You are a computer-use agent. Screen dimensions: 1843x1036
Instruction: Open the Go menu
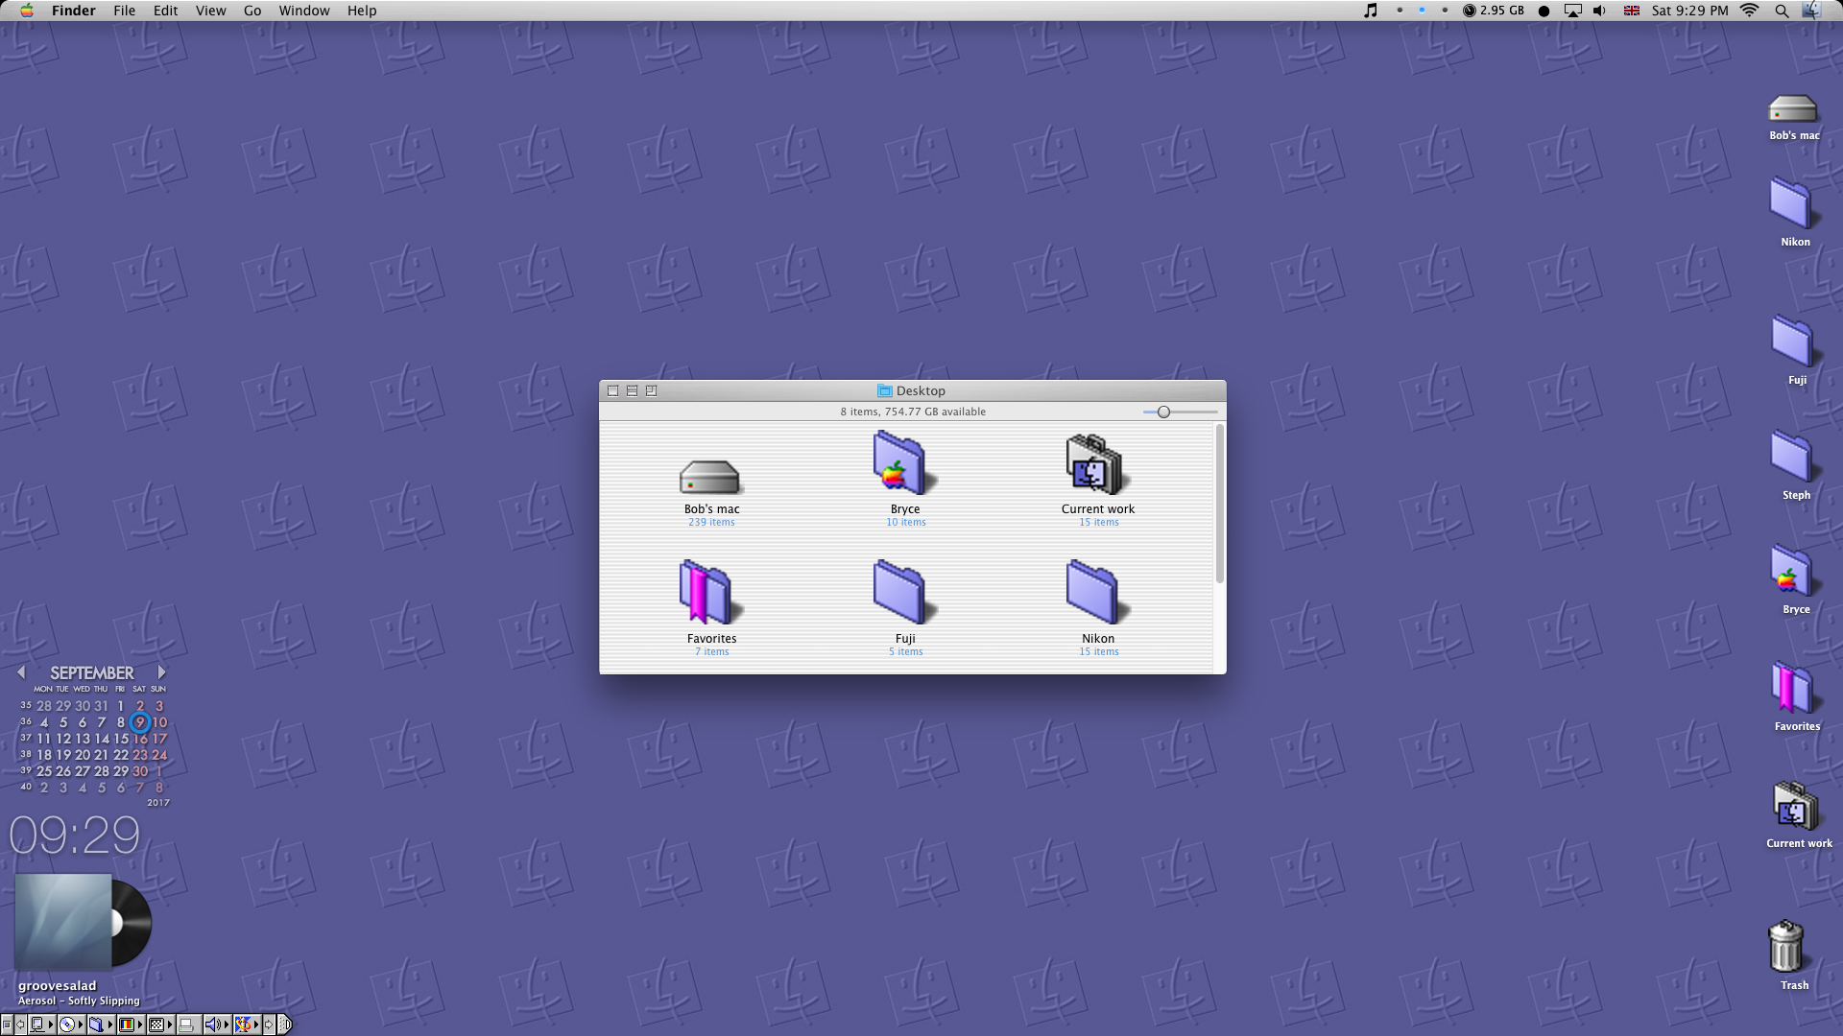point(252,11)
